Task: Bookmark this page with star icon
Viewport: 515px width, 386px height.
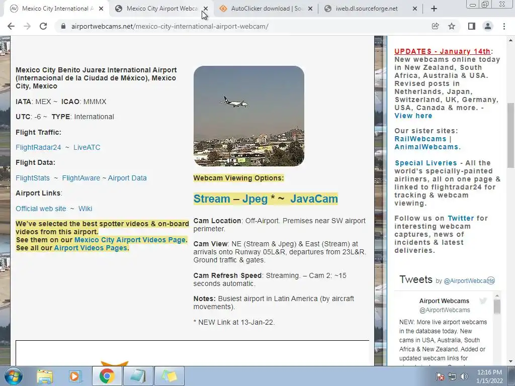Action: pos(452,26)
